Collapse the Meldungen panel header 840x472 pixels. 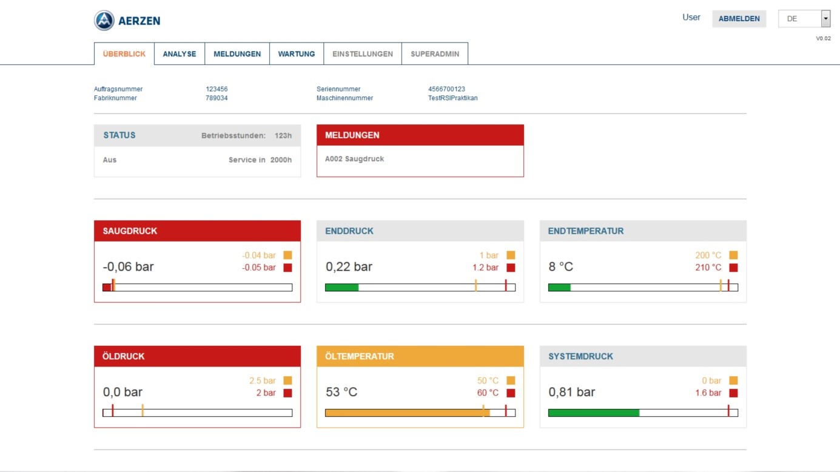point(420,135)
